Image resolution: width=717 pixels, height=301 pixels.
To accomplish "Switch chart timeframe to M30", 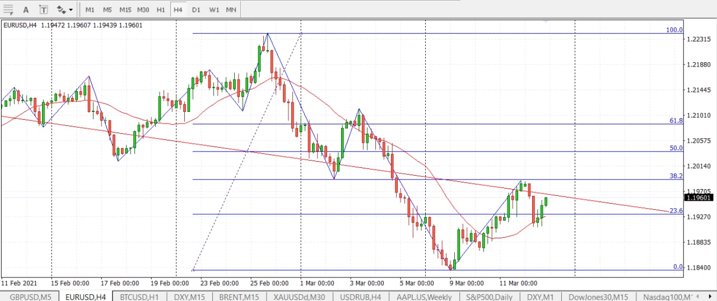I will [143, 10].
